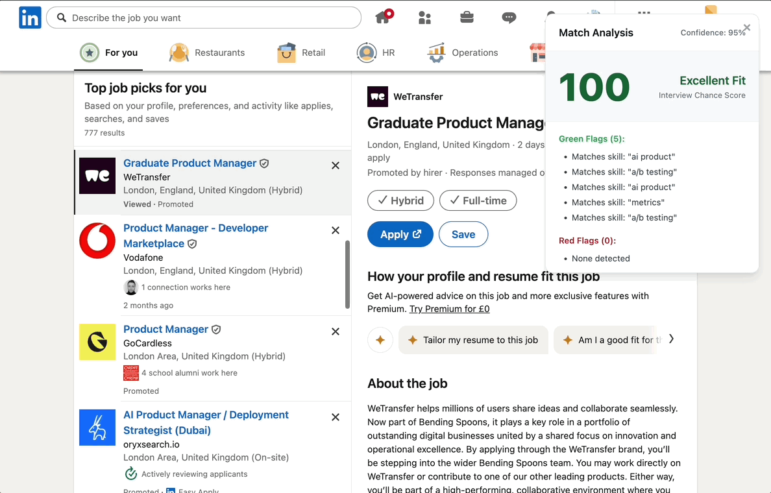This screenshot has height=493, width=771.
Task: Click the 100 Interview Chance Score
Action: [594, 88]
